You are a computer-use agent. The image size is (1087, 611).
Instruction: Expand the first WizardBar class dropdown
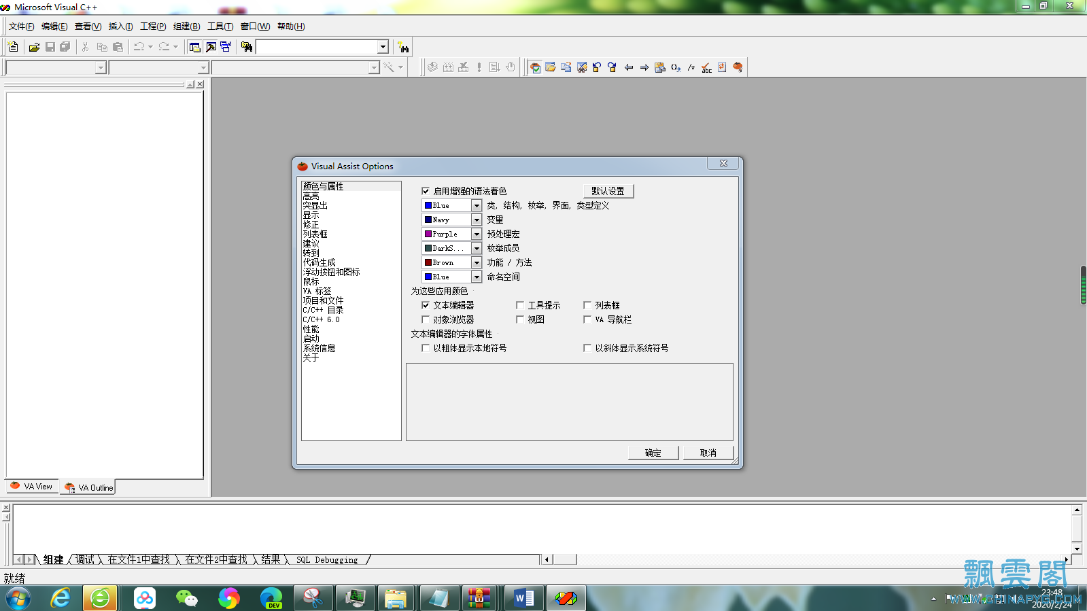point(101,68)
